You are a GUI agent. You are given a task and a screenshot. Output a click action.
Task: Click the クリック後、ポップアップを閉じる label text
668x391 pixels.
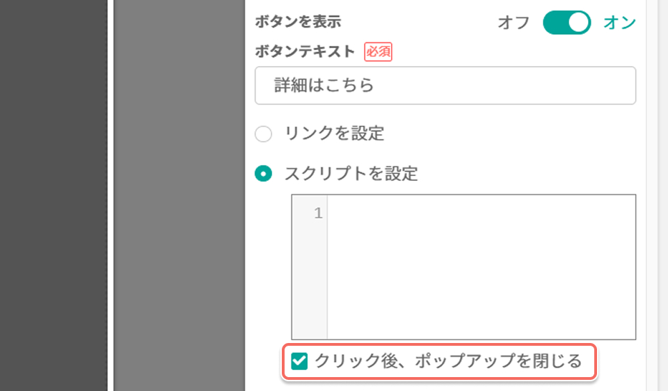(448, 361)
